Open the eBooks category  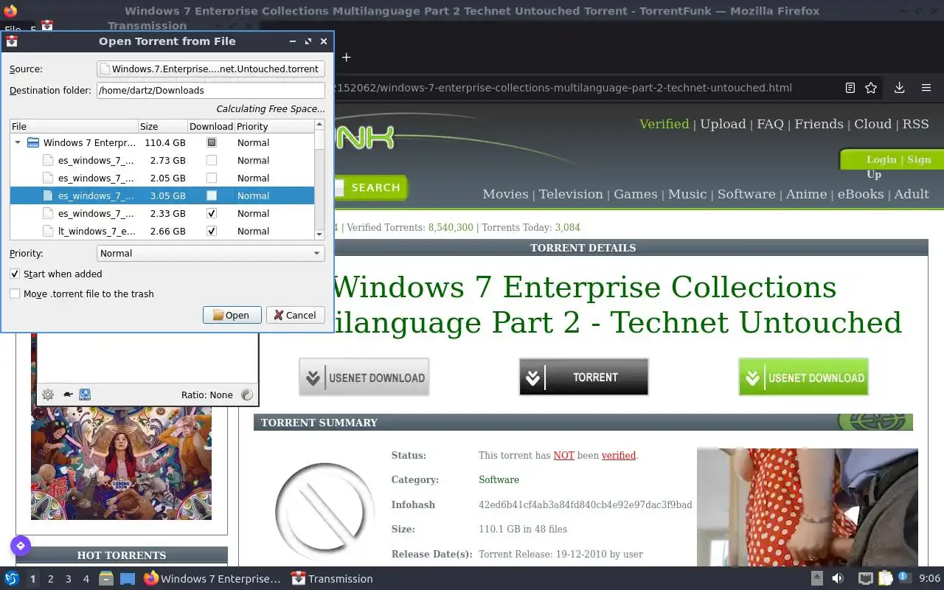coord(861,194)
